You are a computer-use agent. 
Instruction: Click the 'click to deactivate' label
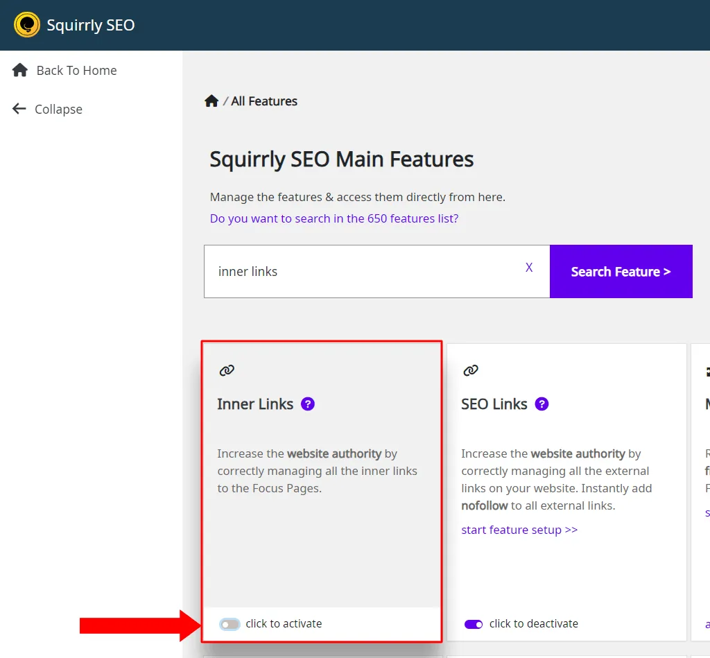point(534,623)
